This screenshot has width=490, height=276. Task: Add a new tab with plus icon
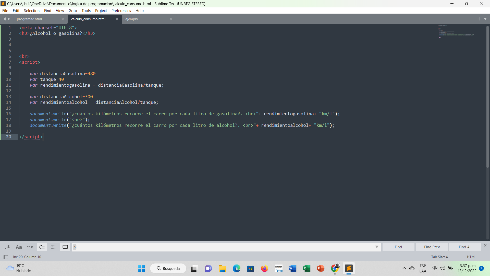(x=479, y=19)
